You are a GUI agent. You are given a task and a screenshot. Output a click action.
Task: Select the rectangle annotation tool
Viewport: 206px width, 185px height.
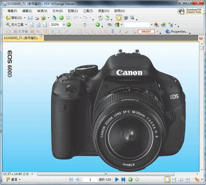tap(80, 32)
